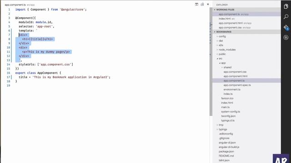The width and height of the screenshot is (291, 163).
Task: Open the Debug view icon
Action: (x=286, y=38)
